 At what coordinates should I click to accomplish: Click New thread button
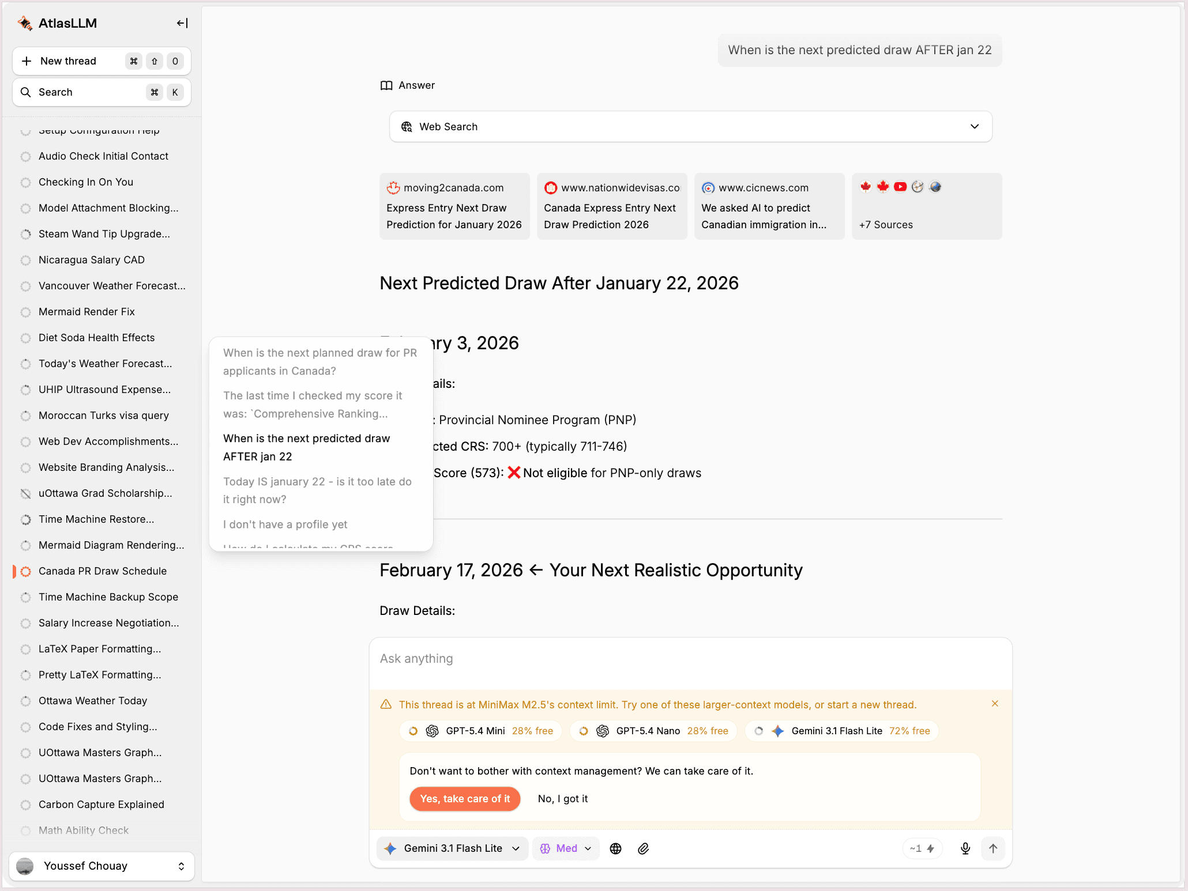click(101, 61)
